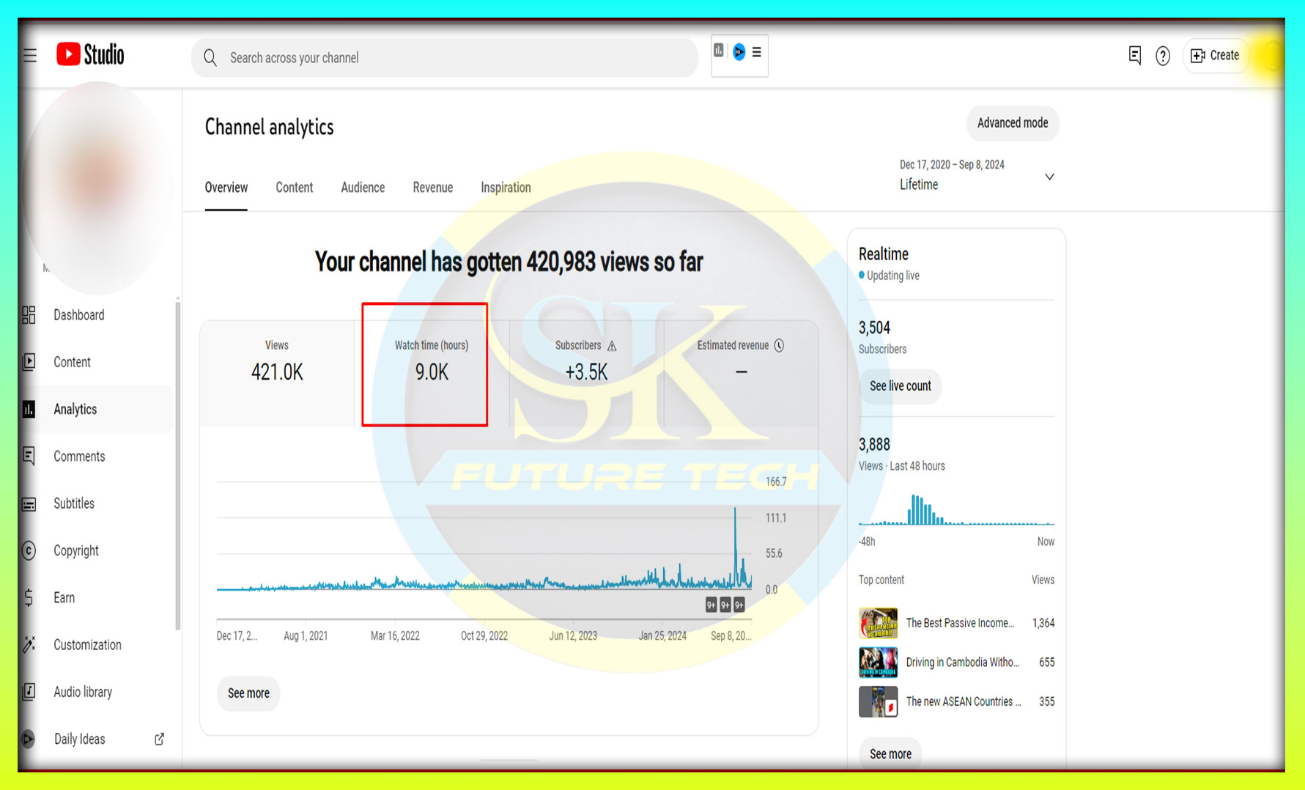The height and width of the screenshot is (790, 1305).
Task: Click the See live count button
Action: (900, 386)
